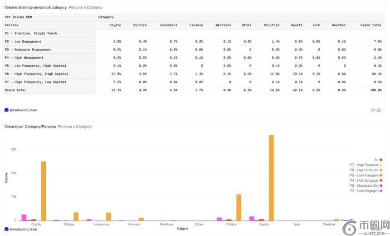Screen dimensions: 390x236
Task: Toggle the P5 - Low Frequency legend series
Action: 364,175
